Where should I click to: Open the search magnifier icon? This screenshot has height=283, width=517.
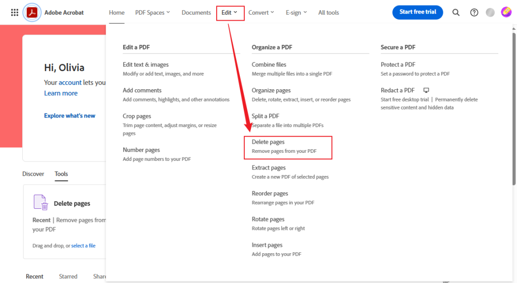[456, 13]
